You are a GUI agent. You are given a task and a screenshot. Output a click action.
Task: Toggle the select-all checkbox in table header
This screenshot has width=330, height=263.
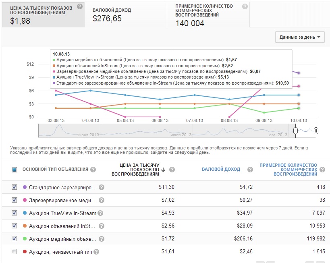point(15,170)
